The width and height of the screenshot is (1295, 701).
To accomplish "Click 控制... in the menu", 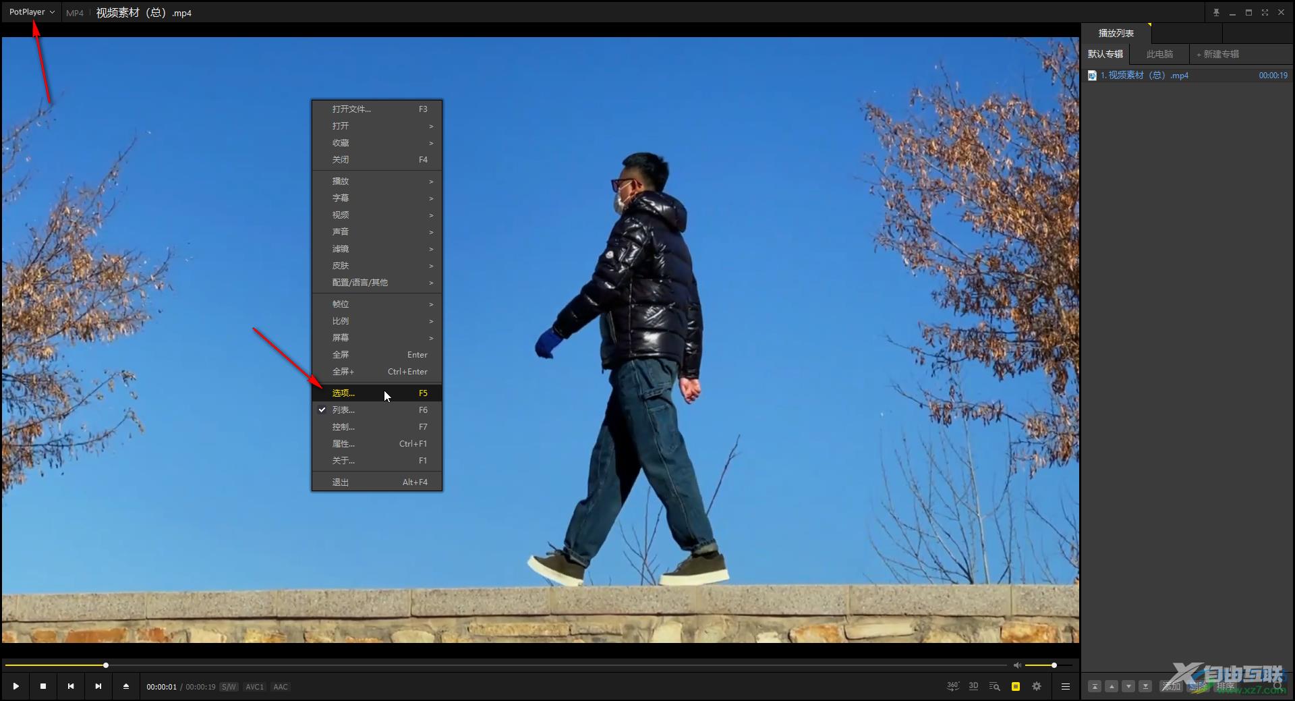I will (x=377, y=426).
